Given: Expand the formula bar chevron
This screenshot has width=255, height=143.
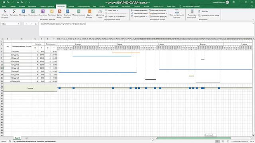Looking at the screenshot, I should [253, 24].
